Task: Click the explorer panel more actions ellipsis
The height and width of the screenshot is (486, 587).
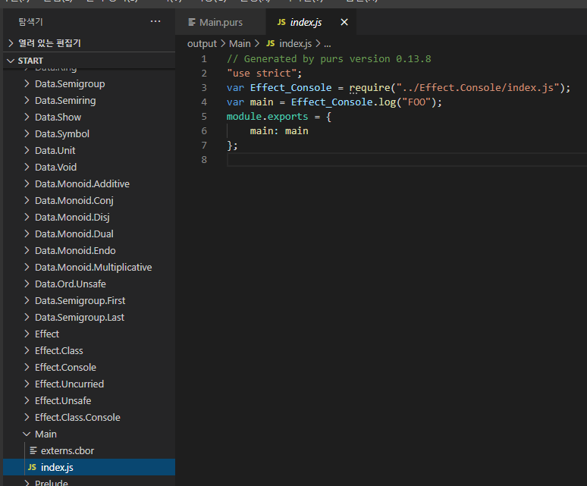Action: click(x=155, y=22)
